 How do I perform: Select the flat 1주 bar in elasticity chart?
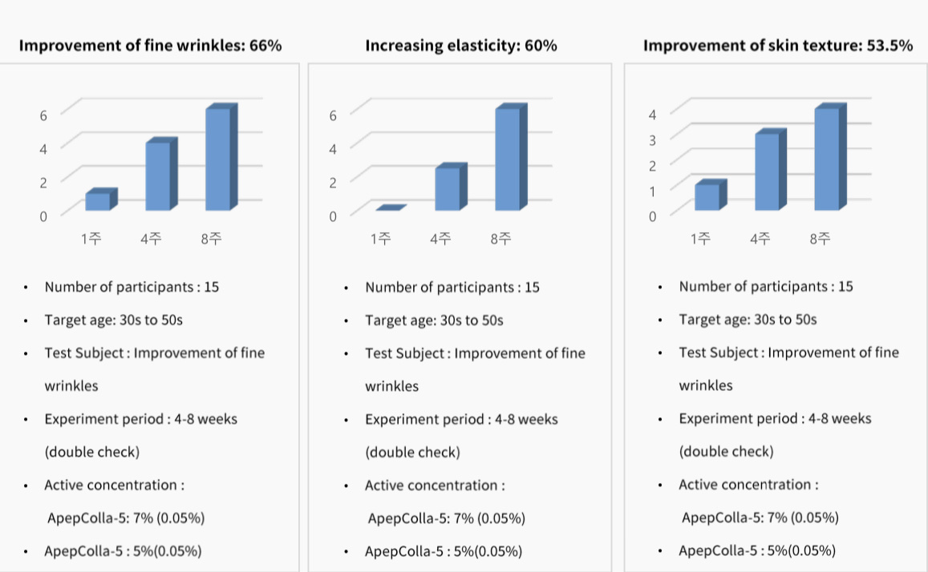coord(391,207)
